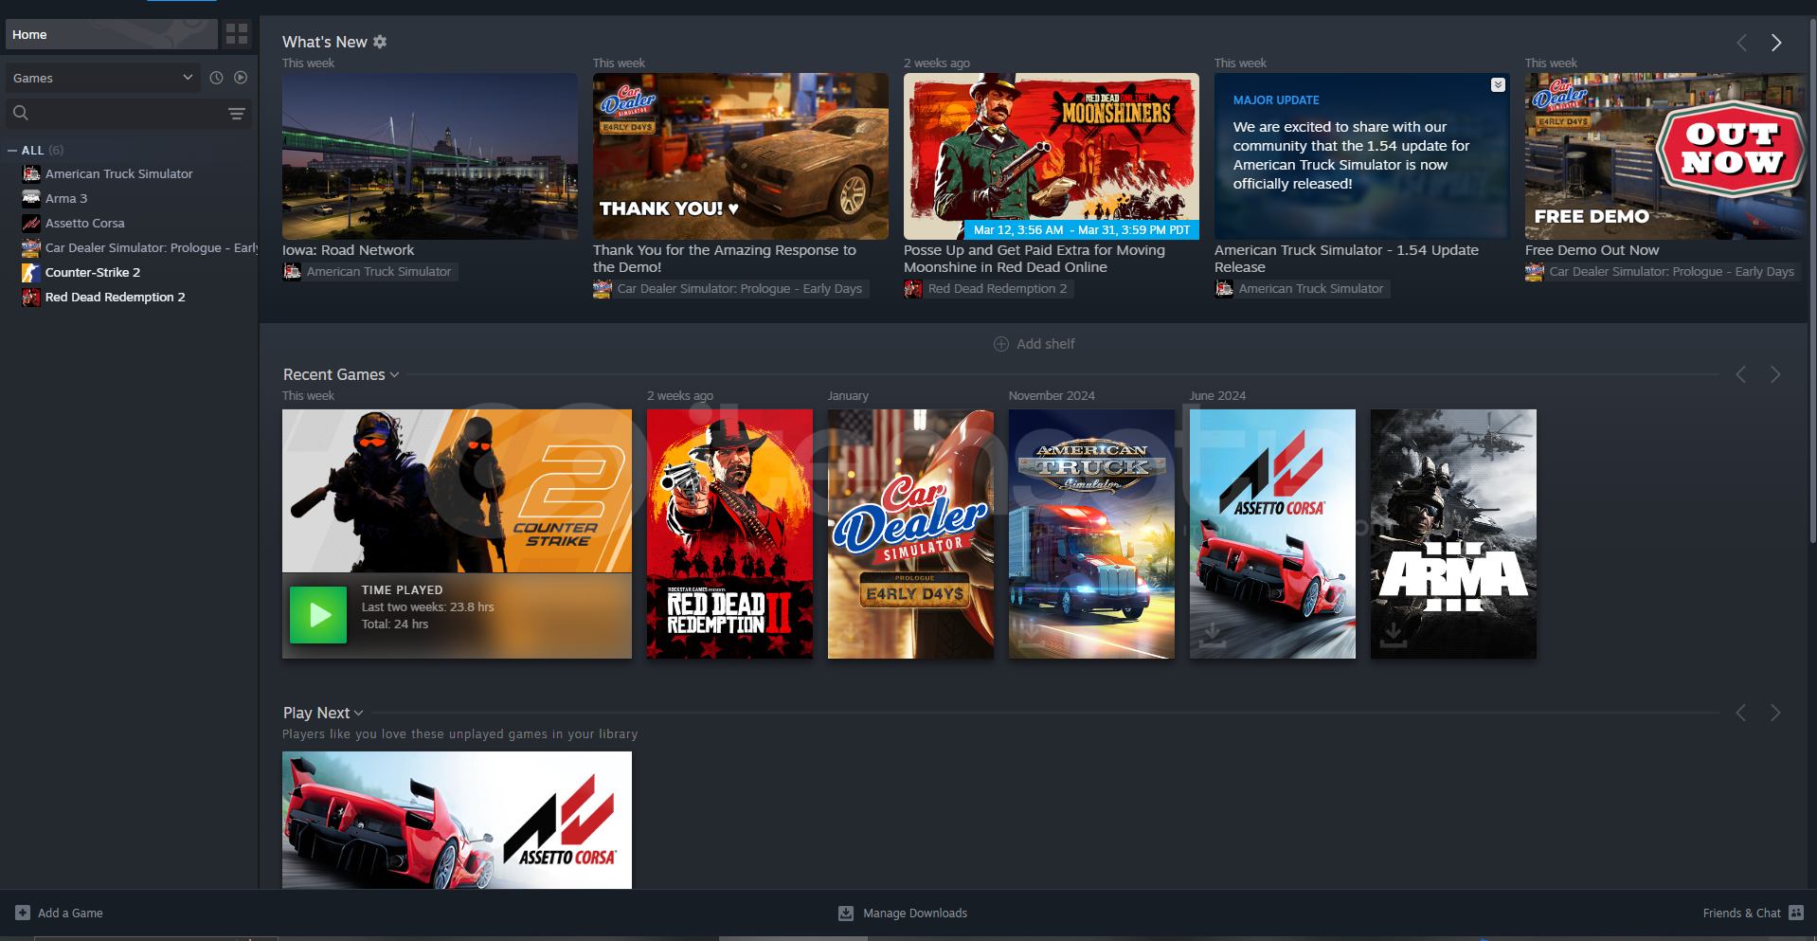Viewport: 1817px width, 941px height.
Task: Advance Recent Games shelf right arrow
Action: pyautogui.click(x=1775, y=375)
